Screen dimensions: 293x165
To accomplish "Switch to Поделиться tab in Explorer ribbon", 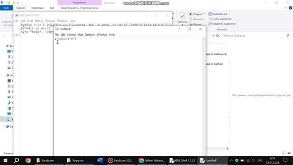I will pyautogui.click(x=37, y=8).
